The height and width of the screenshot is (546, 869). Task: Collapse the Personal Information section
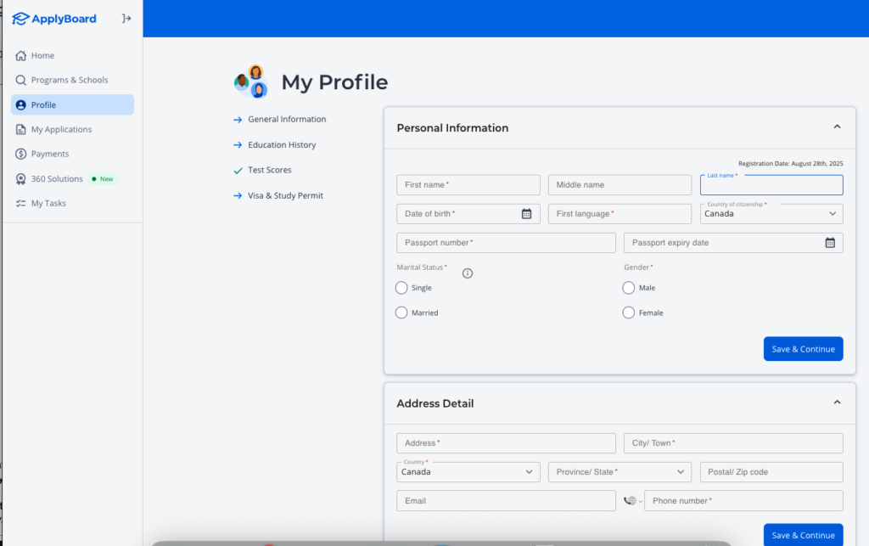click(837, 126)
